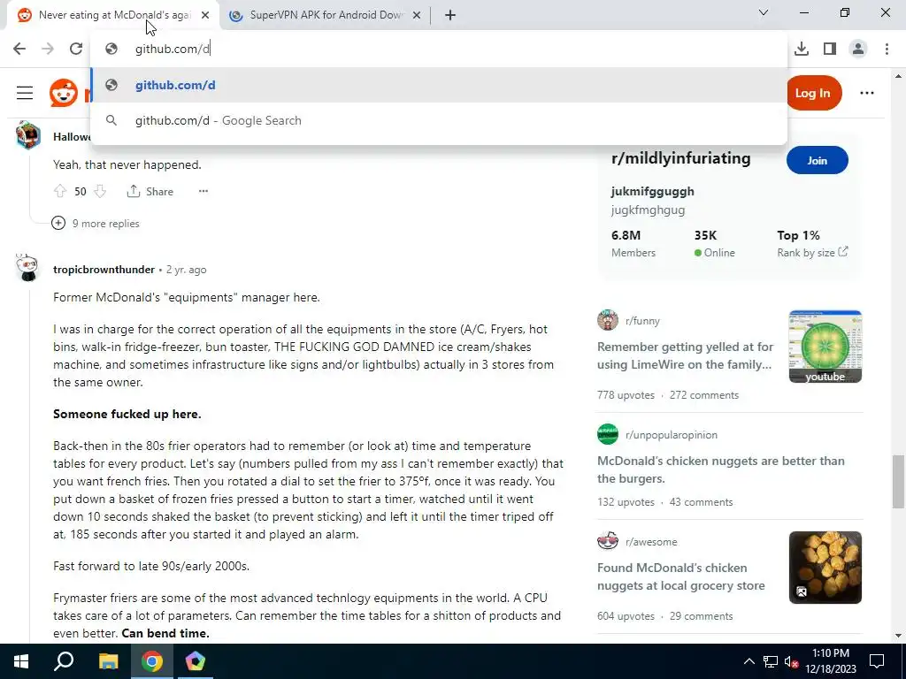Screen dimensions: 906x679
Task: Choose the github.com/d Google Search suggestion
Action: coord(439,120)
